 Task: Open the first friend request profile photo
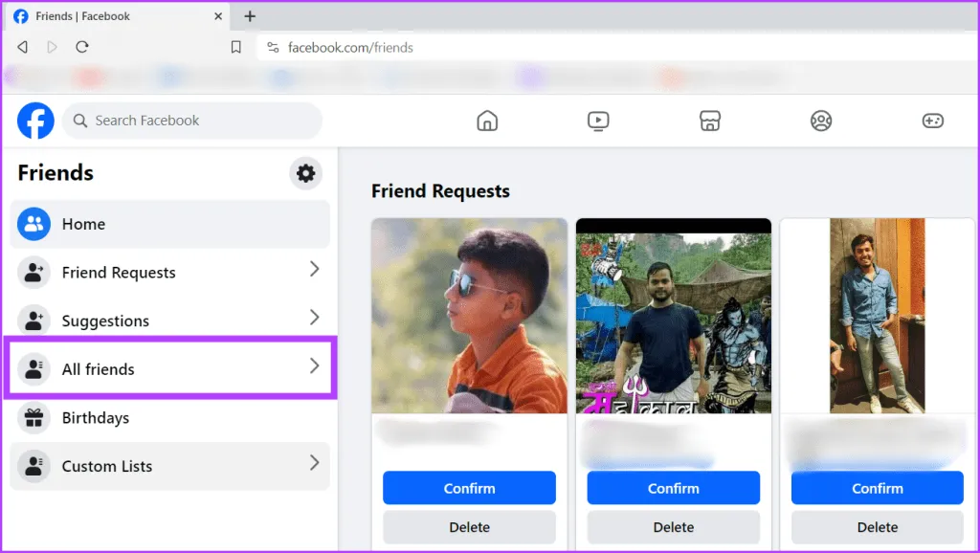469,316
